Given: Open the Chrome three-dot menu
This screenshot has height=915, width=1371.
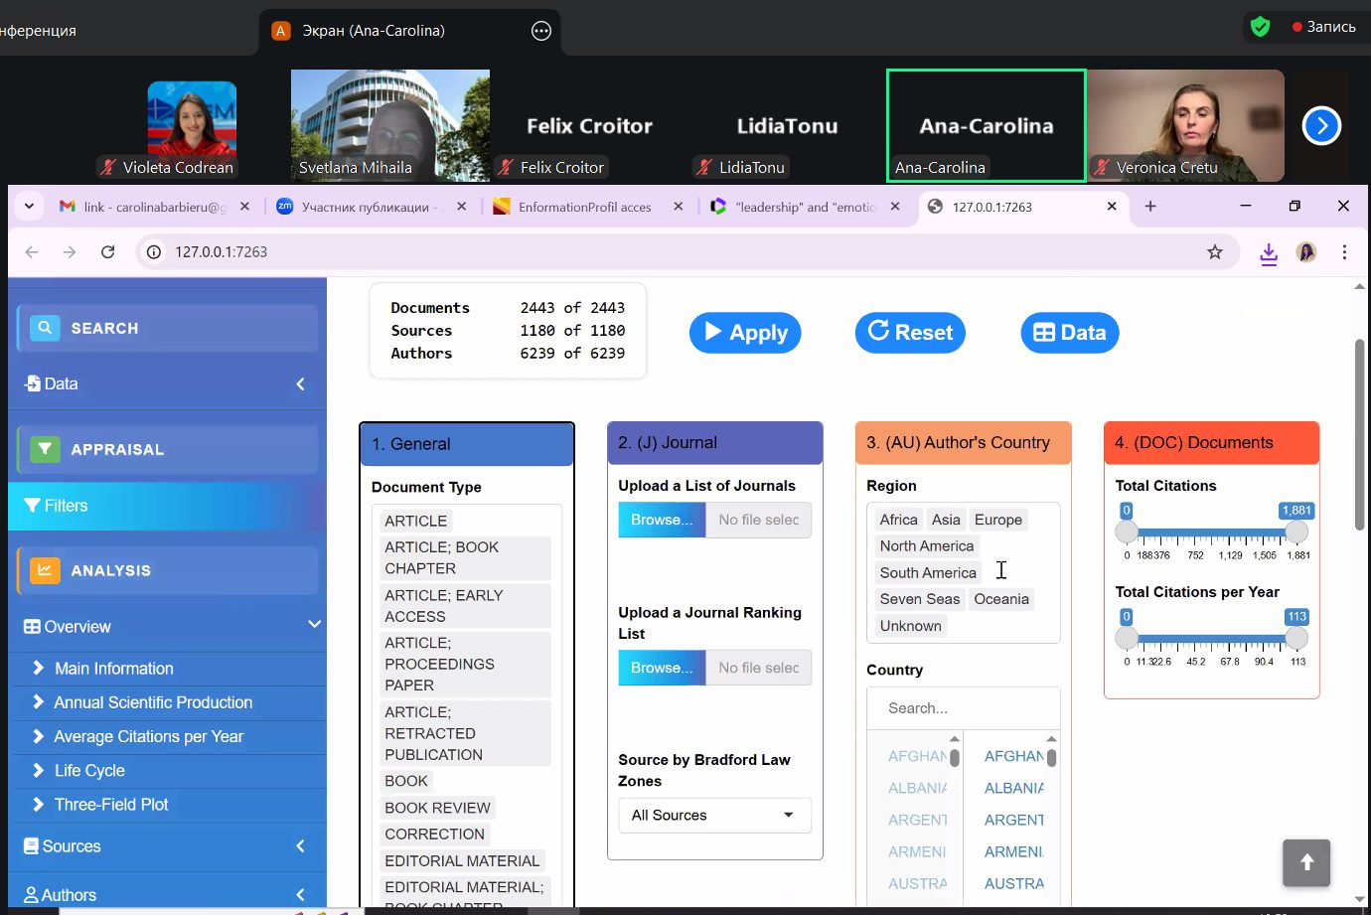Looking at the screenshot, I should 1343,252.
